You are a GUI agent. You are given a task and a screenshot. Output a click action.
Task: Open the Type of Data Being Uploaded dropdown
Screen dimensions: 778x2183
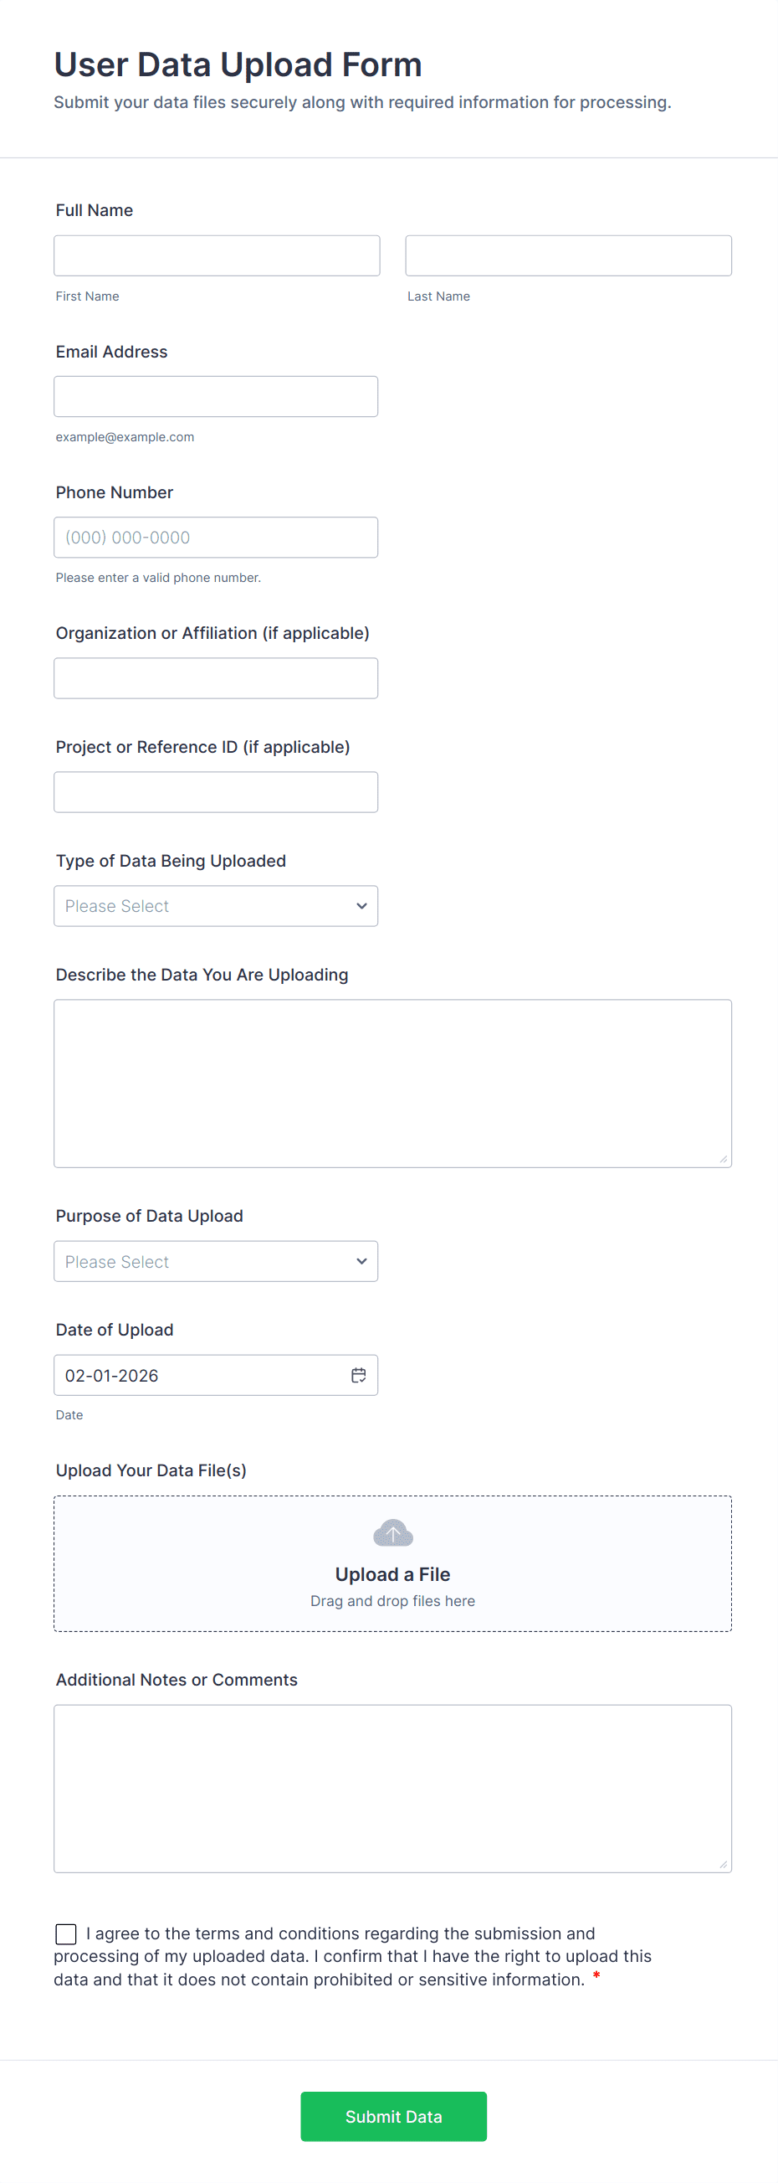216,906
